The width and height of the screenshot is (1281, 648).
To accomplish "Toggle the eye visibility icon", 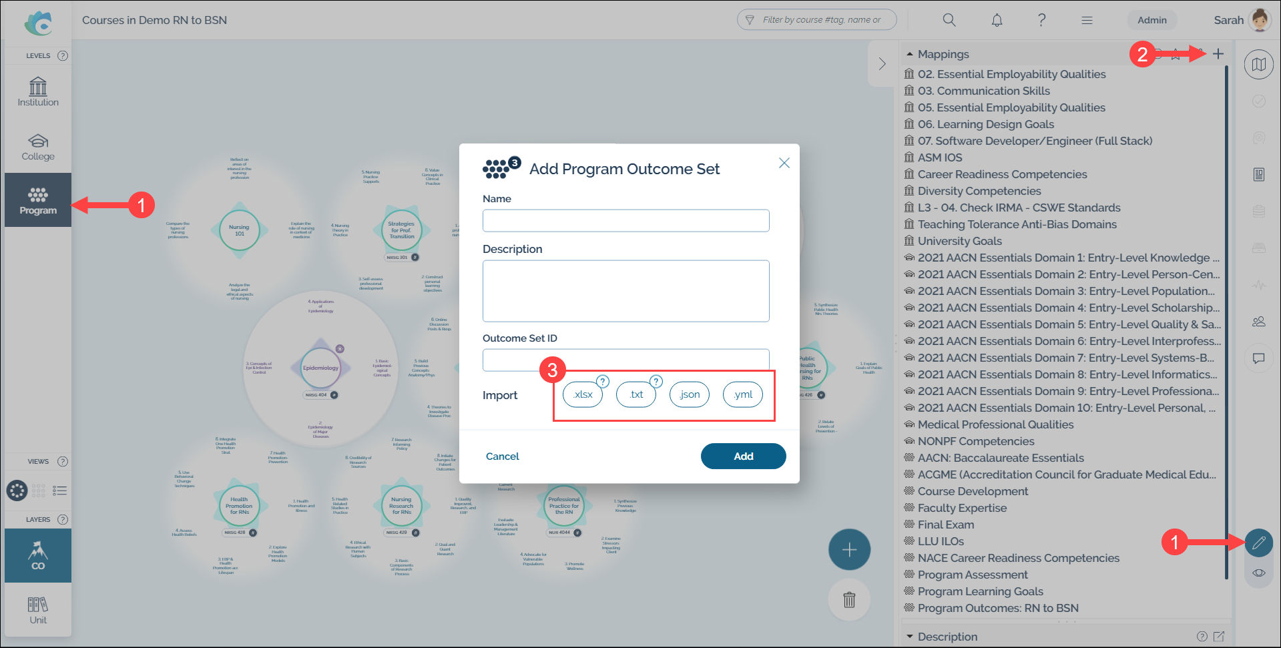I will click(x=1258, y=573).
